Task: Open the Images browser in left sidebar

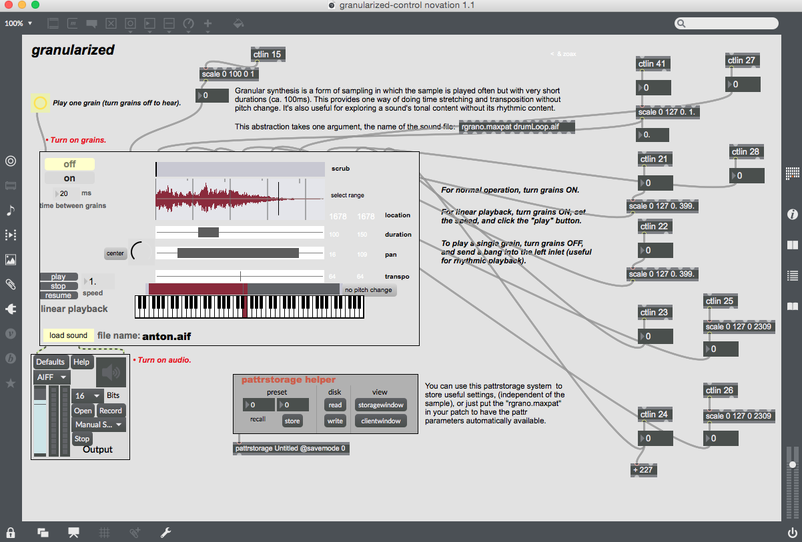Action: [x=11, y=260]
